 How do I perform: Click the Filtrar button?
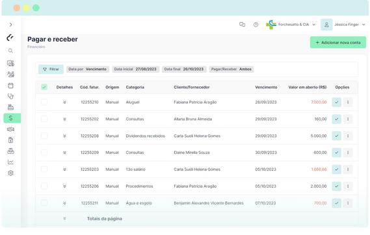pos(51,69)
